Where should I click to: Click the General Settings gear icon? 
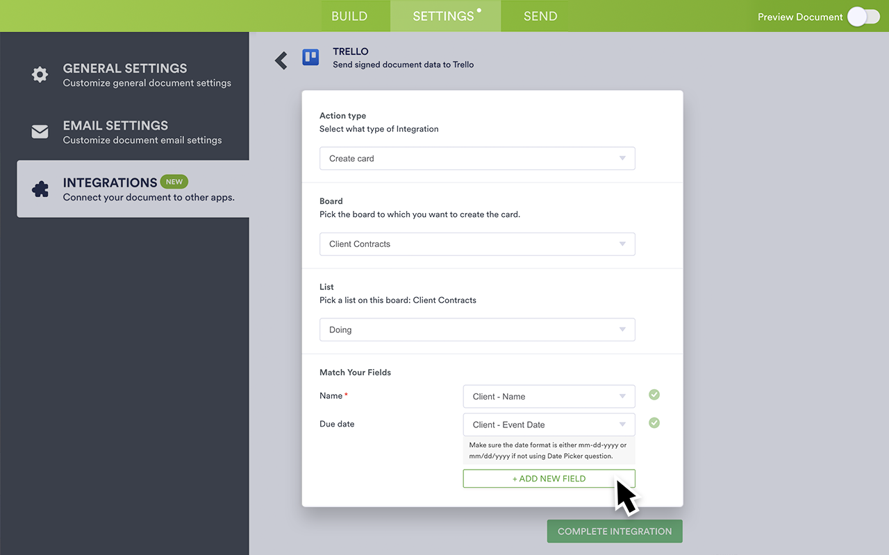[x=40, y=74]
